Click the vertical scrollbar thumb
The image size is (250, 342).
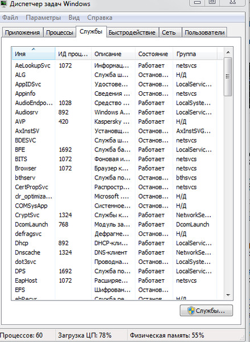click(x=228, y=77)
